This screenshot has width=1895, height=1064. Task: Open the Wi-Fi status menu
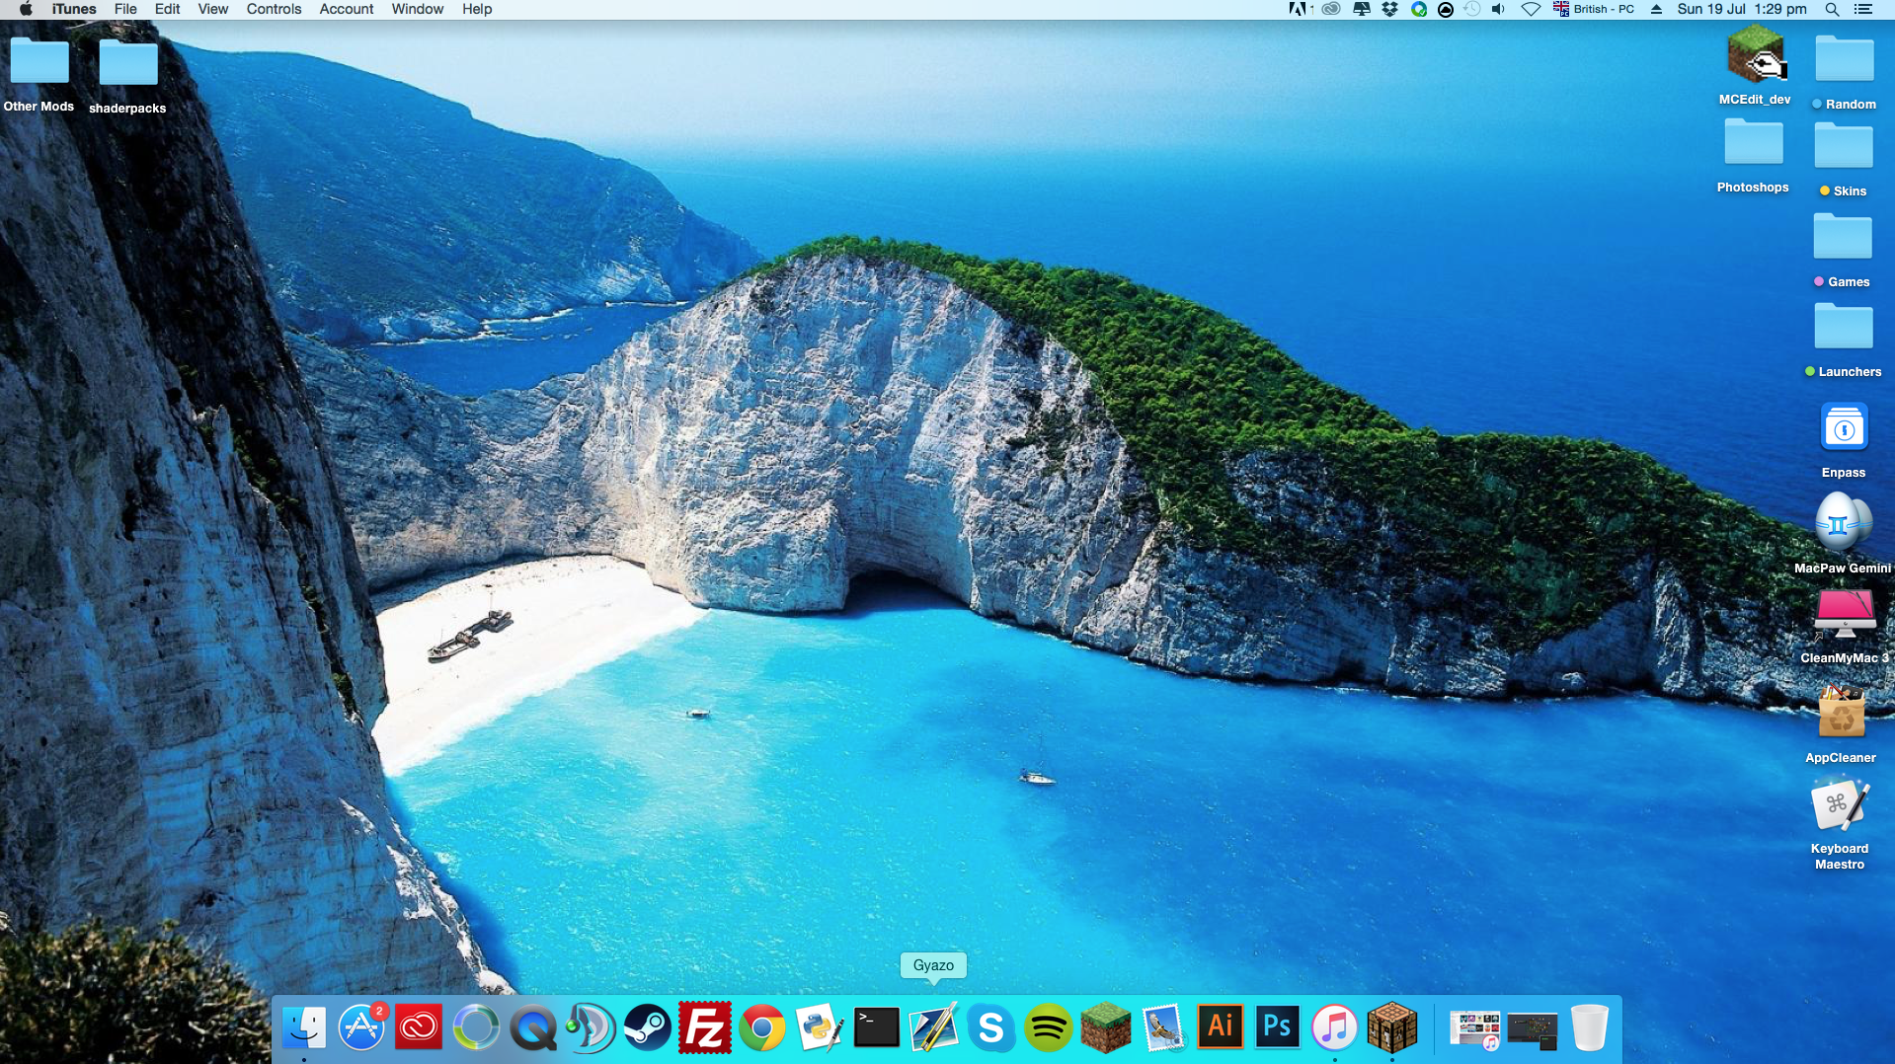click(x=1531, y=9)
